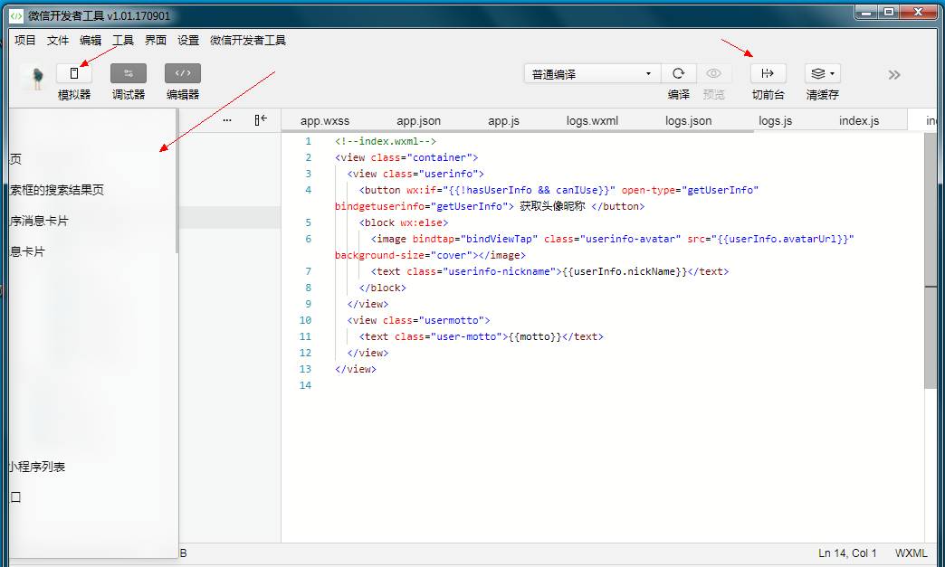Open the 设置 menu

pos(188,41)
